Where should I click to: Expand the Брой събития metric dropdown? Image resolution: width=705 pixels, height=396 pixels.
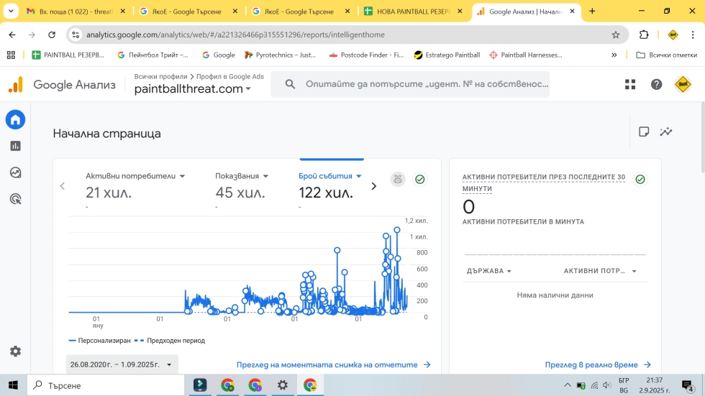click(359, 176)
